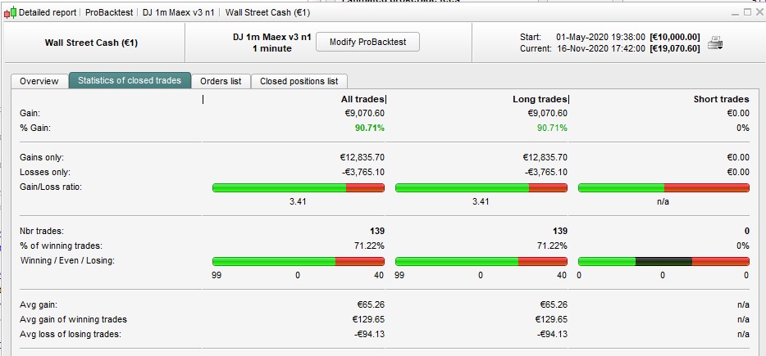Viewport: 766px width, 356px height.
Task: Click the starting capital [€10,000.00]
Action: 675,37
